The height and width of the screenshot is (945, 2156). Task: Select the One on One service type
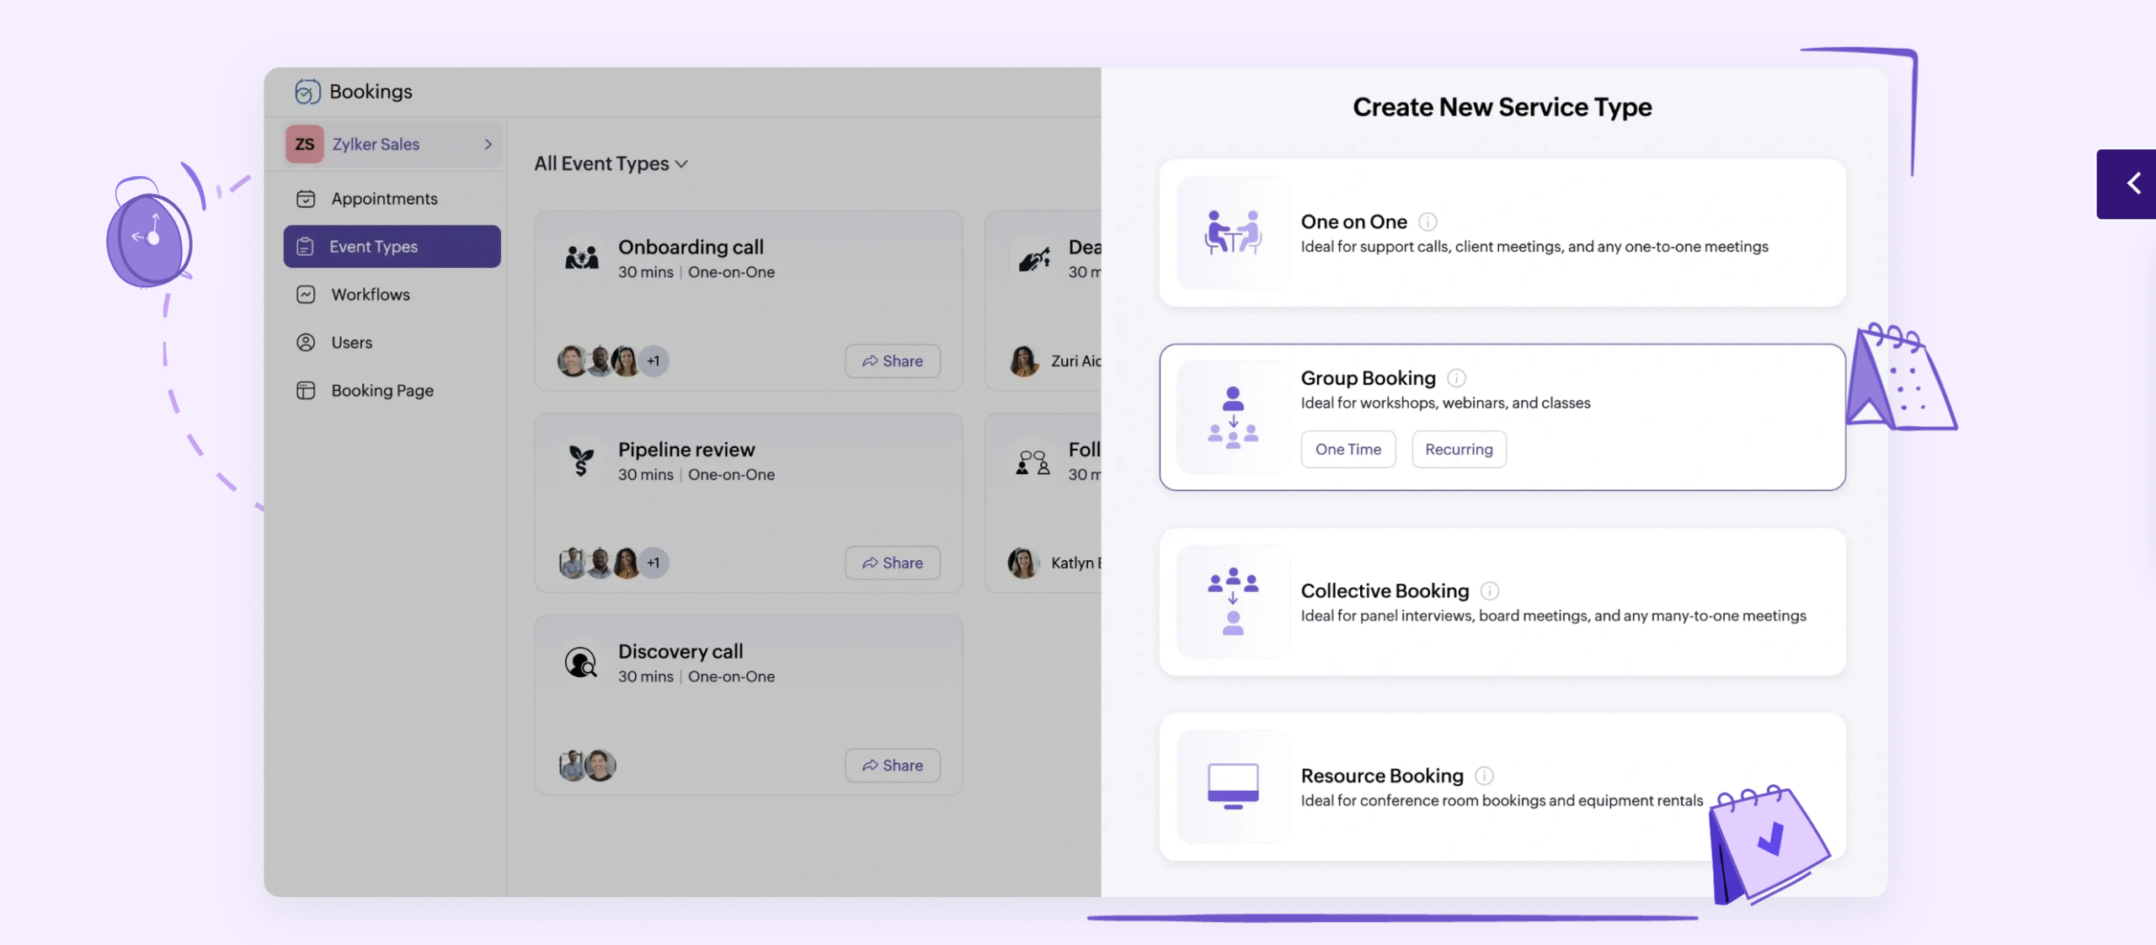pyautogui.click(x=1502, y=232)
